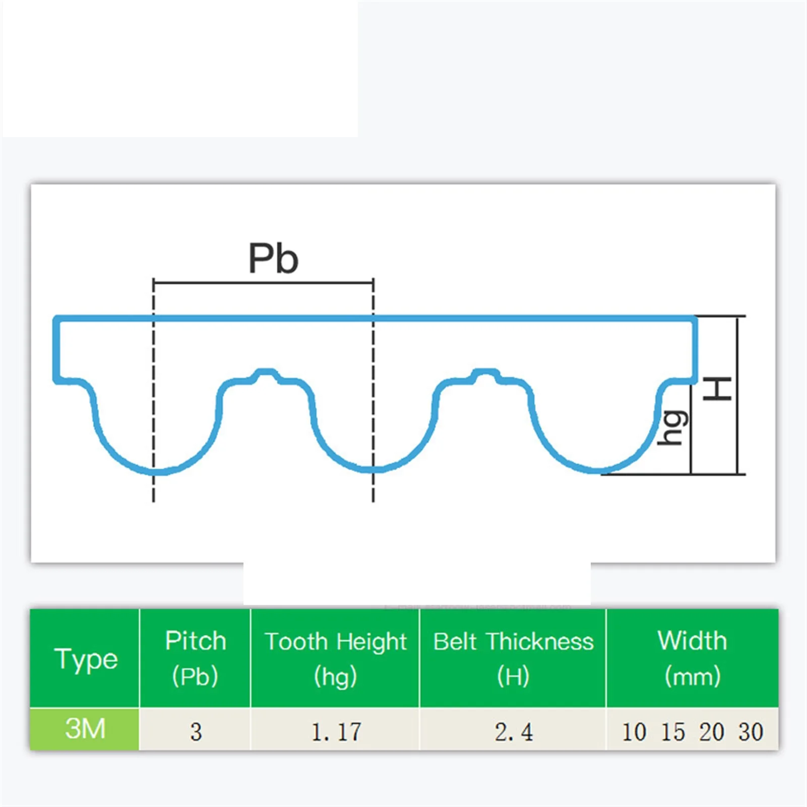The image size is (807, 807).
Task: Select the Pitch (Pb) column header
Action: [x=195, y=658]
